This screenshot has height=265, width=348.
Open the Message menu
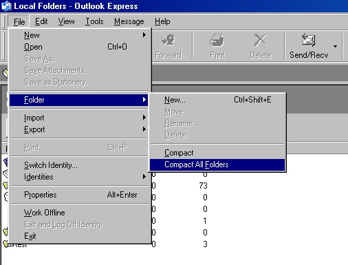click(129, 21)
